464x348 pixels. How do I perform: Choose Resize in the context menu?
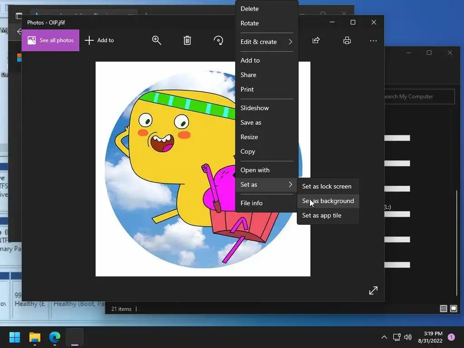pos(266,137)
